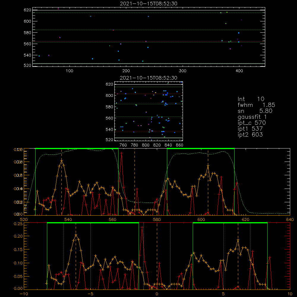Select the 'ipt_c 570' text line

click(x=252, y=123)
